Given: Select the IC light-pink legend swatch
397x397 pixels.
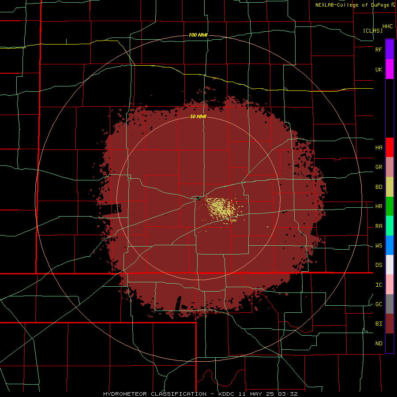Looking at the screenshot, I should (x=390, y=285).
